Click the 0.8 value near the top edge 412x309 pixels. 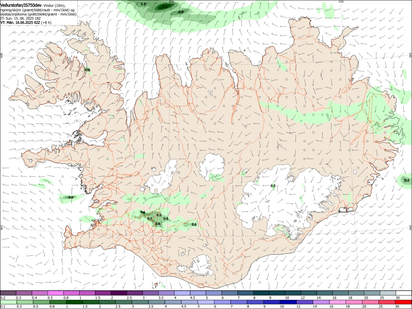(x=143, y=4)
